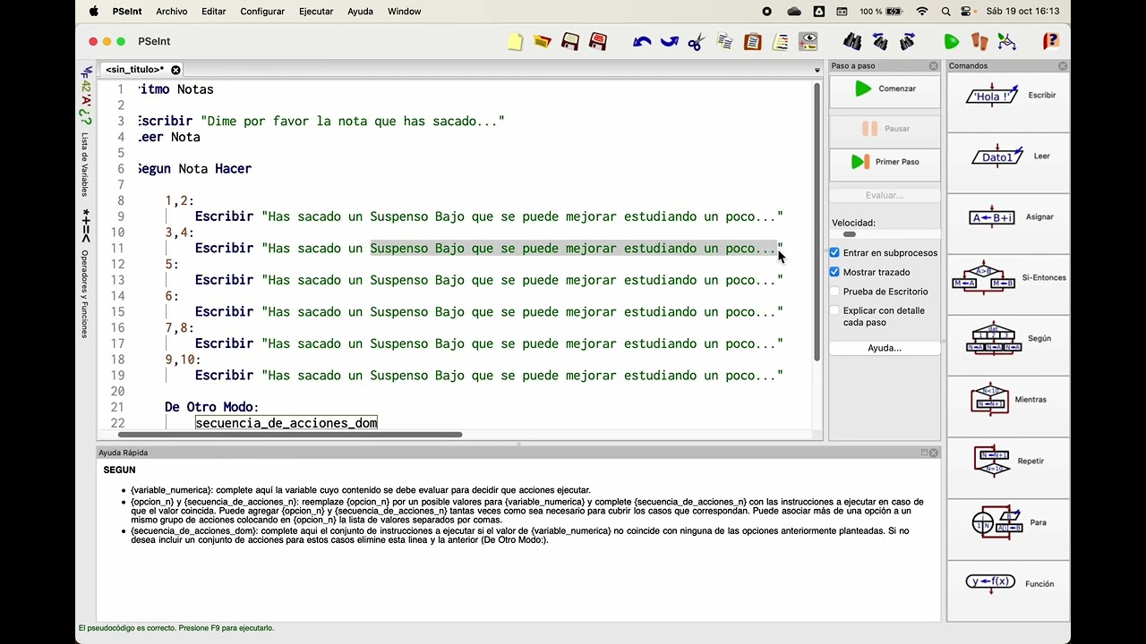Insert an Escribir command from Comandos panel
Viewport: 1146px width, 644px height.
click(1009, 96)
